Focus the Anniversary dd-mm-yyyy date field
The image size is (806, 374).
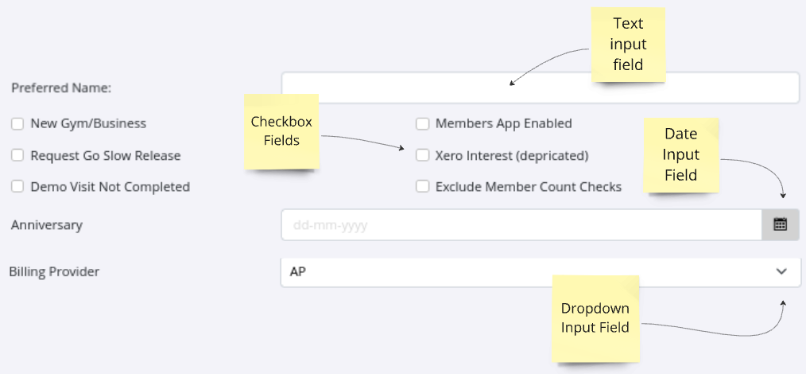coord(521,225)
